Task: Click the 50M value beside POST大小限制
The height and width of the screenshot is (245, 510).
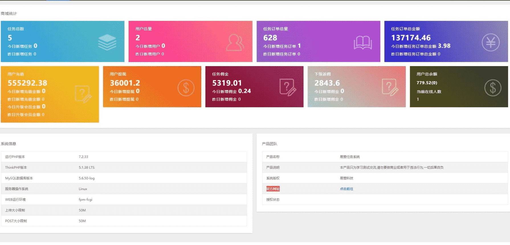Action: [82, 221]
